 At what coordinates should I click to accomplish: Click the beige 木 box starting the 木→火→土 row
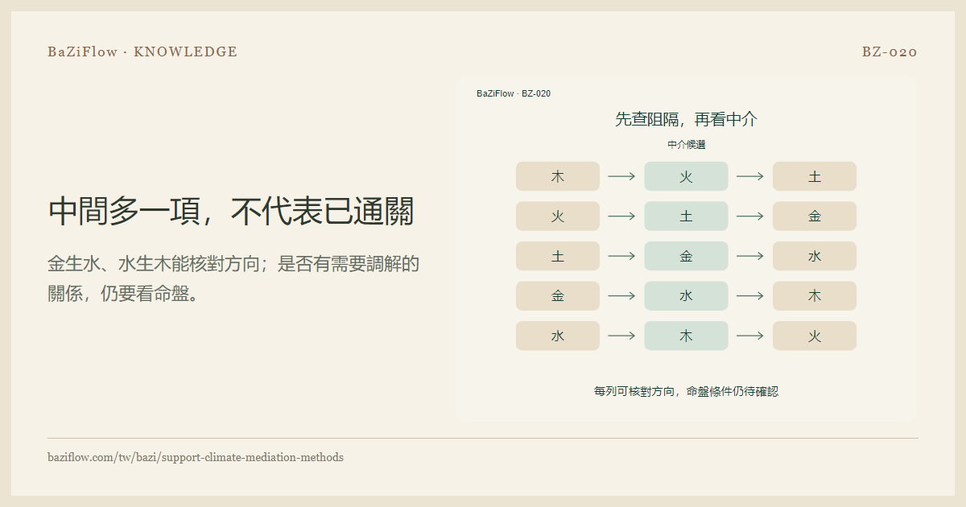[x=558, y=176]
